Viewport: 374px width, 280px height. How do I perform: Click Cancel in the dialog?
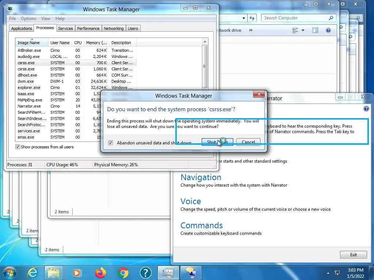coord(248,142)
